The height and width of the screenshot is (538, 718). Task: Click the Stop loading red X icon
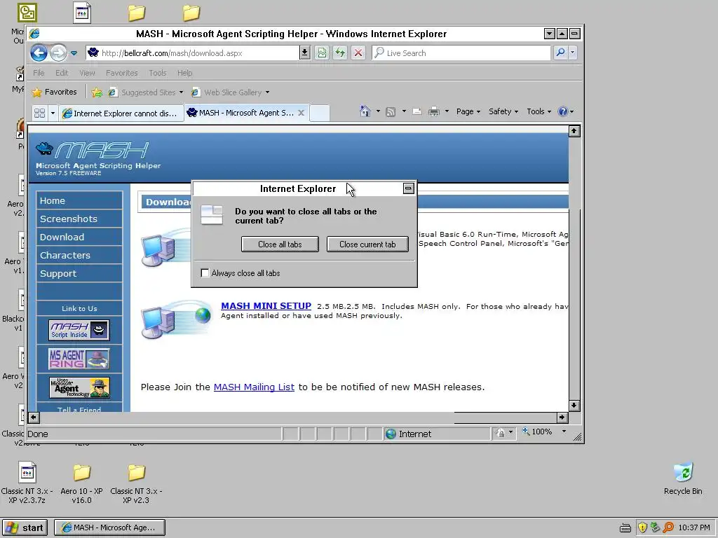(358, 53)
